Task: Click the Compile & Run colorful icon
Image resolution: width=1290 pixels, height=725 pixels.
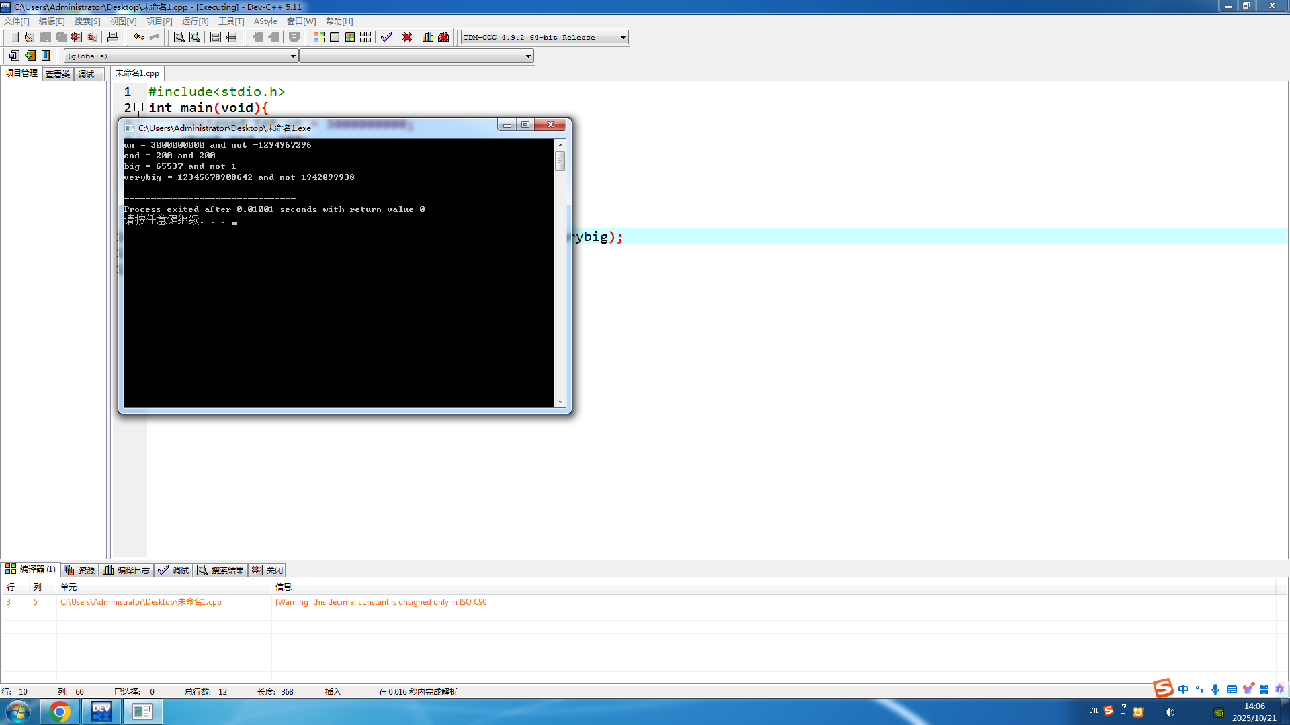Action: pyautogui.click(x=350, y=37)
